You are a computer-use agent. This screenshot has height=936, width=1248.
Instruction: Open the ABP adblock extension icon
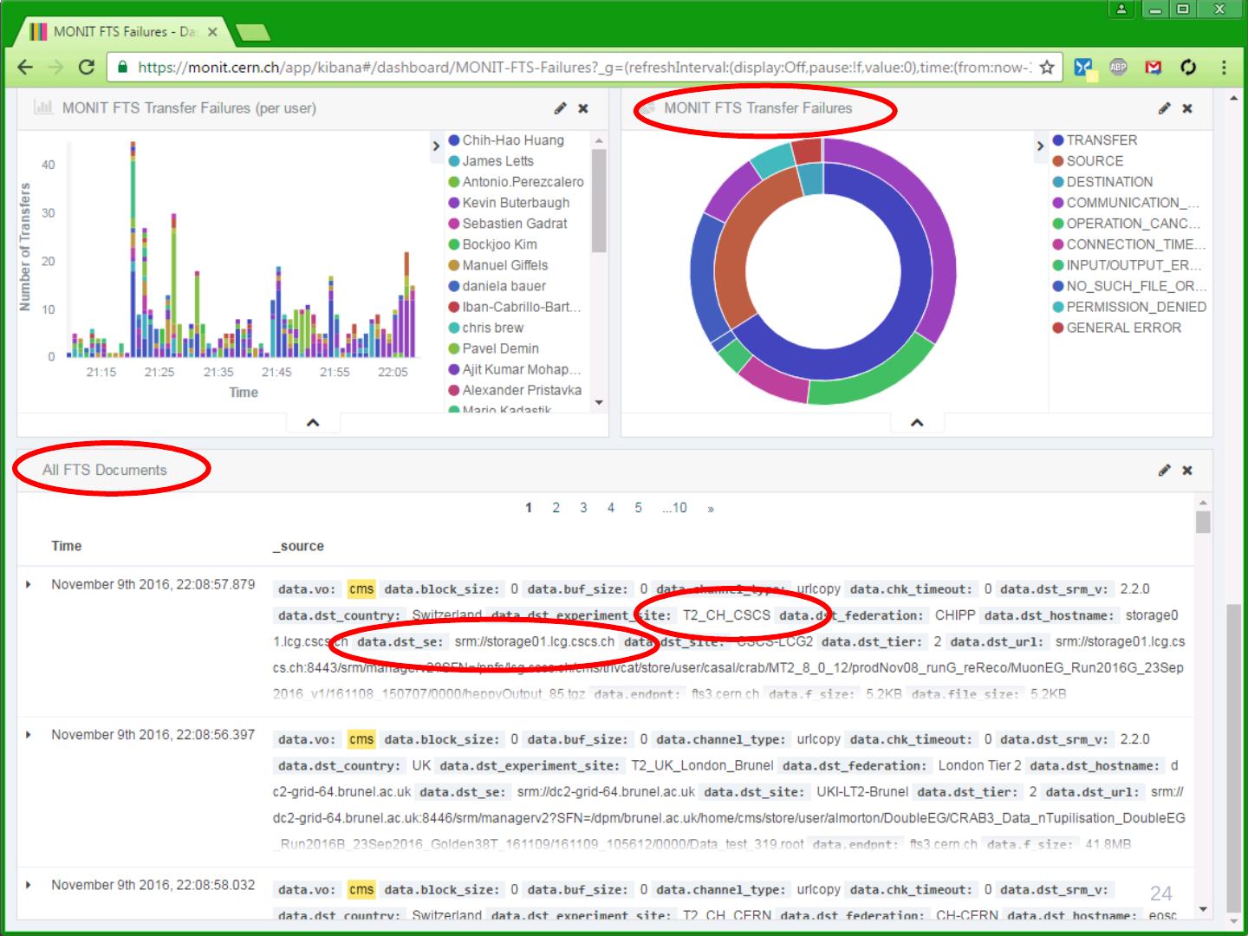point(1119,68)
